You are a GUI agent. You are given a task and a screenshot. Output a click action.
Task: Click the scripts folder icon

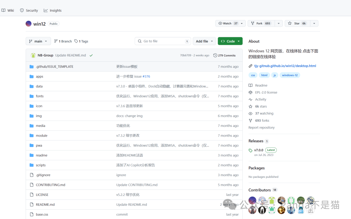[x=32, y=165]
